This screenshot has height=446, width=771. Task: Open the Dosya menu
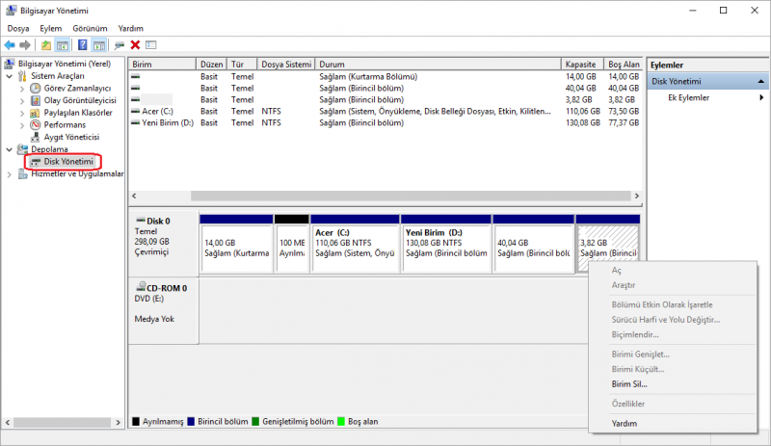coord(18,29)
